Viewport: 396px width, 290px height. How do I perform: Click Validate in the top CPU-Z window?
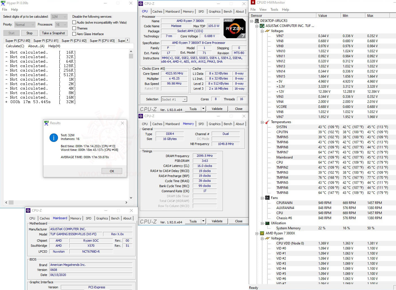[x=217, y=109]
